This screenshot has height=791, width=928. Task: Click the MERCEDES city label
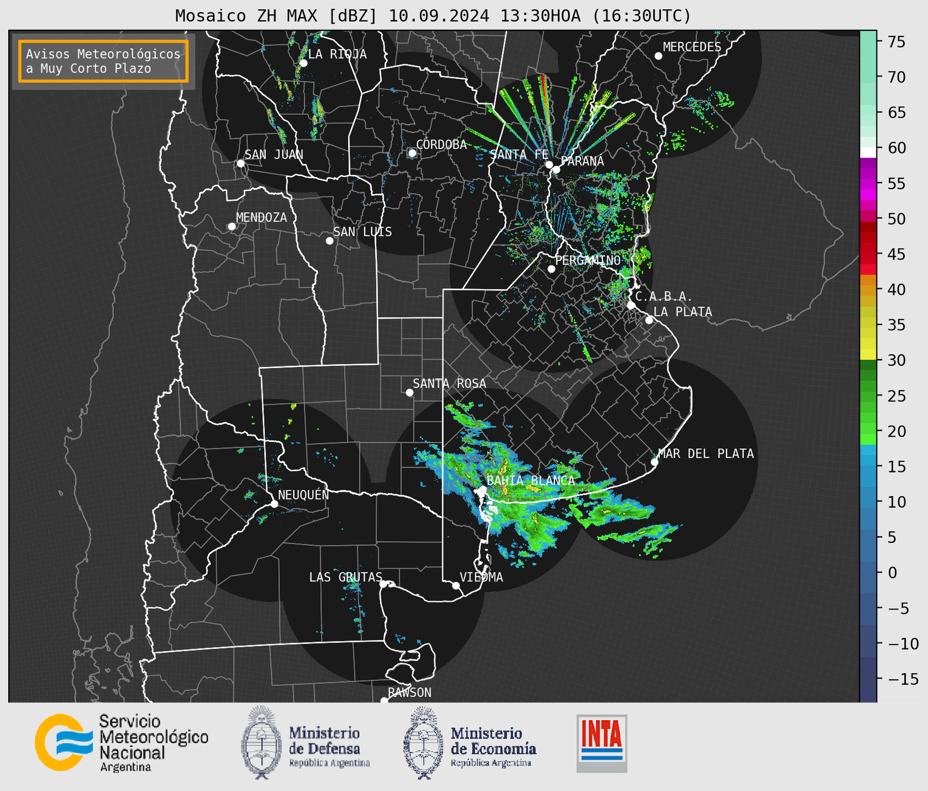pyautogui.click(x=692, y=47)
